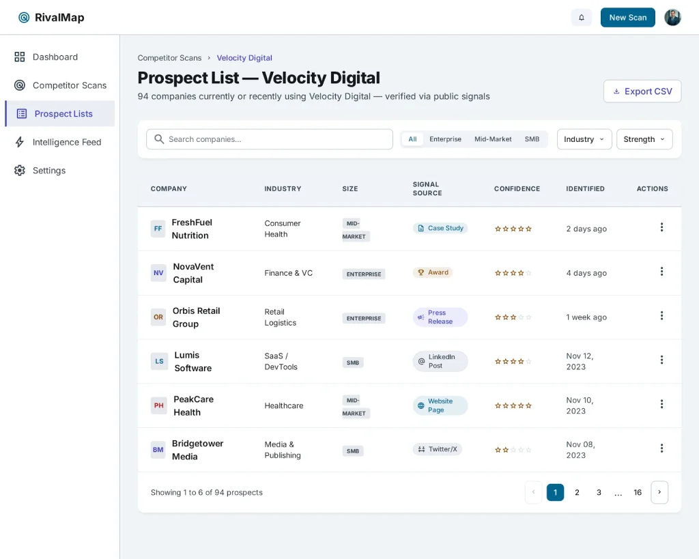Go to page 3
The image size is (699, 559).
click(x=599, y=492)
